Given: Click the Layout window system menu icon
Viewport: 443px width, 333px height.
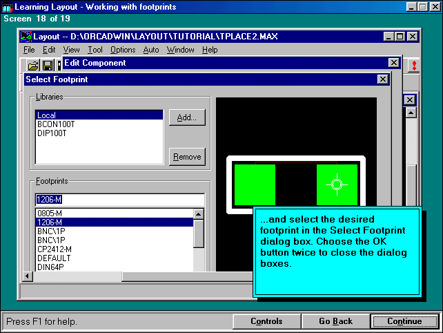Looking at the screenshot, I should coord(26,36).
